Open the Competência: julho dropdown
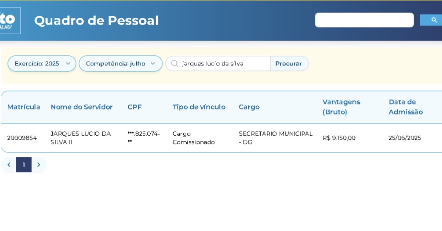Screen dimensions: 442x231 click(121, 64)
